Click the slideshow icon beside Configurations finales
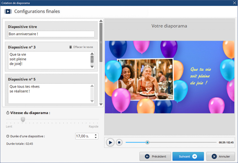This screenshot has height=163, width=238. pos(8,11)
